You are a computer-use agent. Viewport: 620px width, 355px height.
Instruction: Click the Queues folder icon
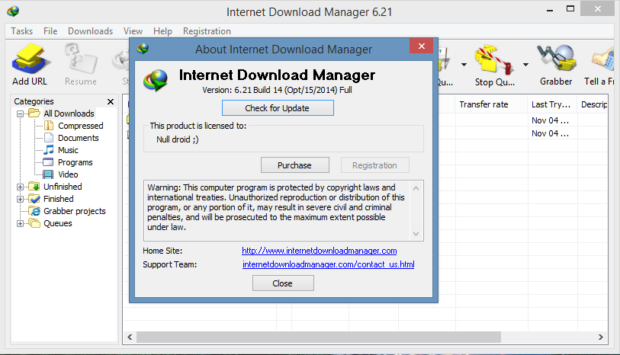tap(34, 223)
